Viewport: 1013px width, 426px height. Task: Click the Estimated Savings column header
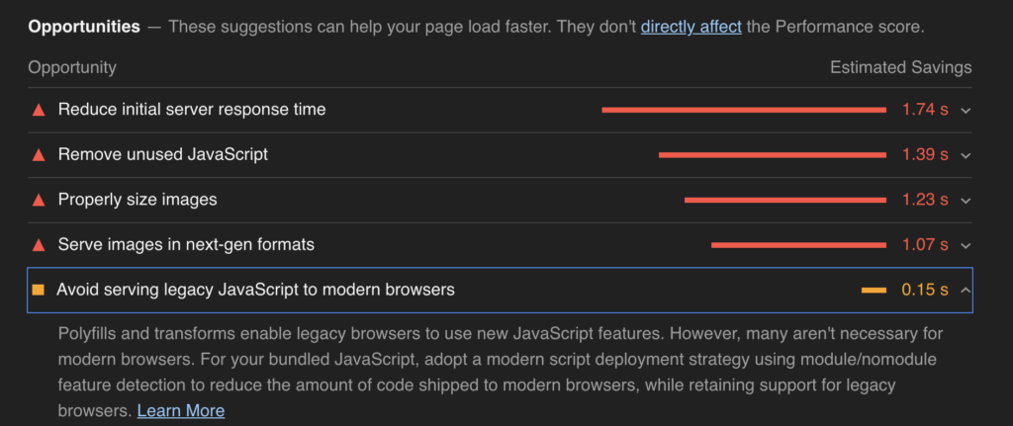[900, 68]
